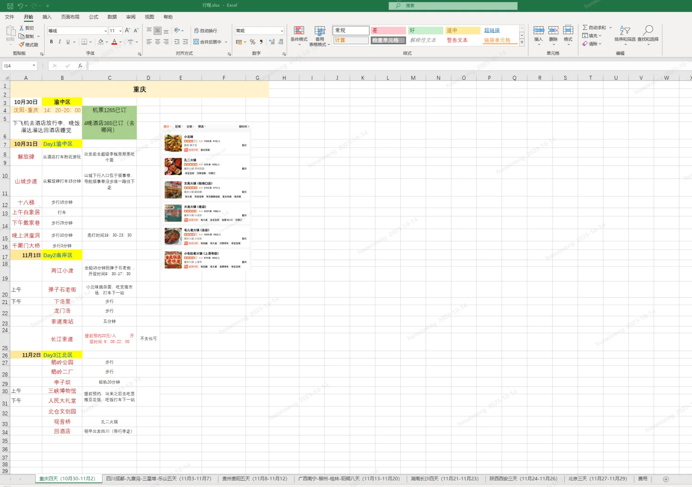The width and height of the screenshot is (692, 487).
Task: Click the search (搜索) box in title bar
Action: 453,6
